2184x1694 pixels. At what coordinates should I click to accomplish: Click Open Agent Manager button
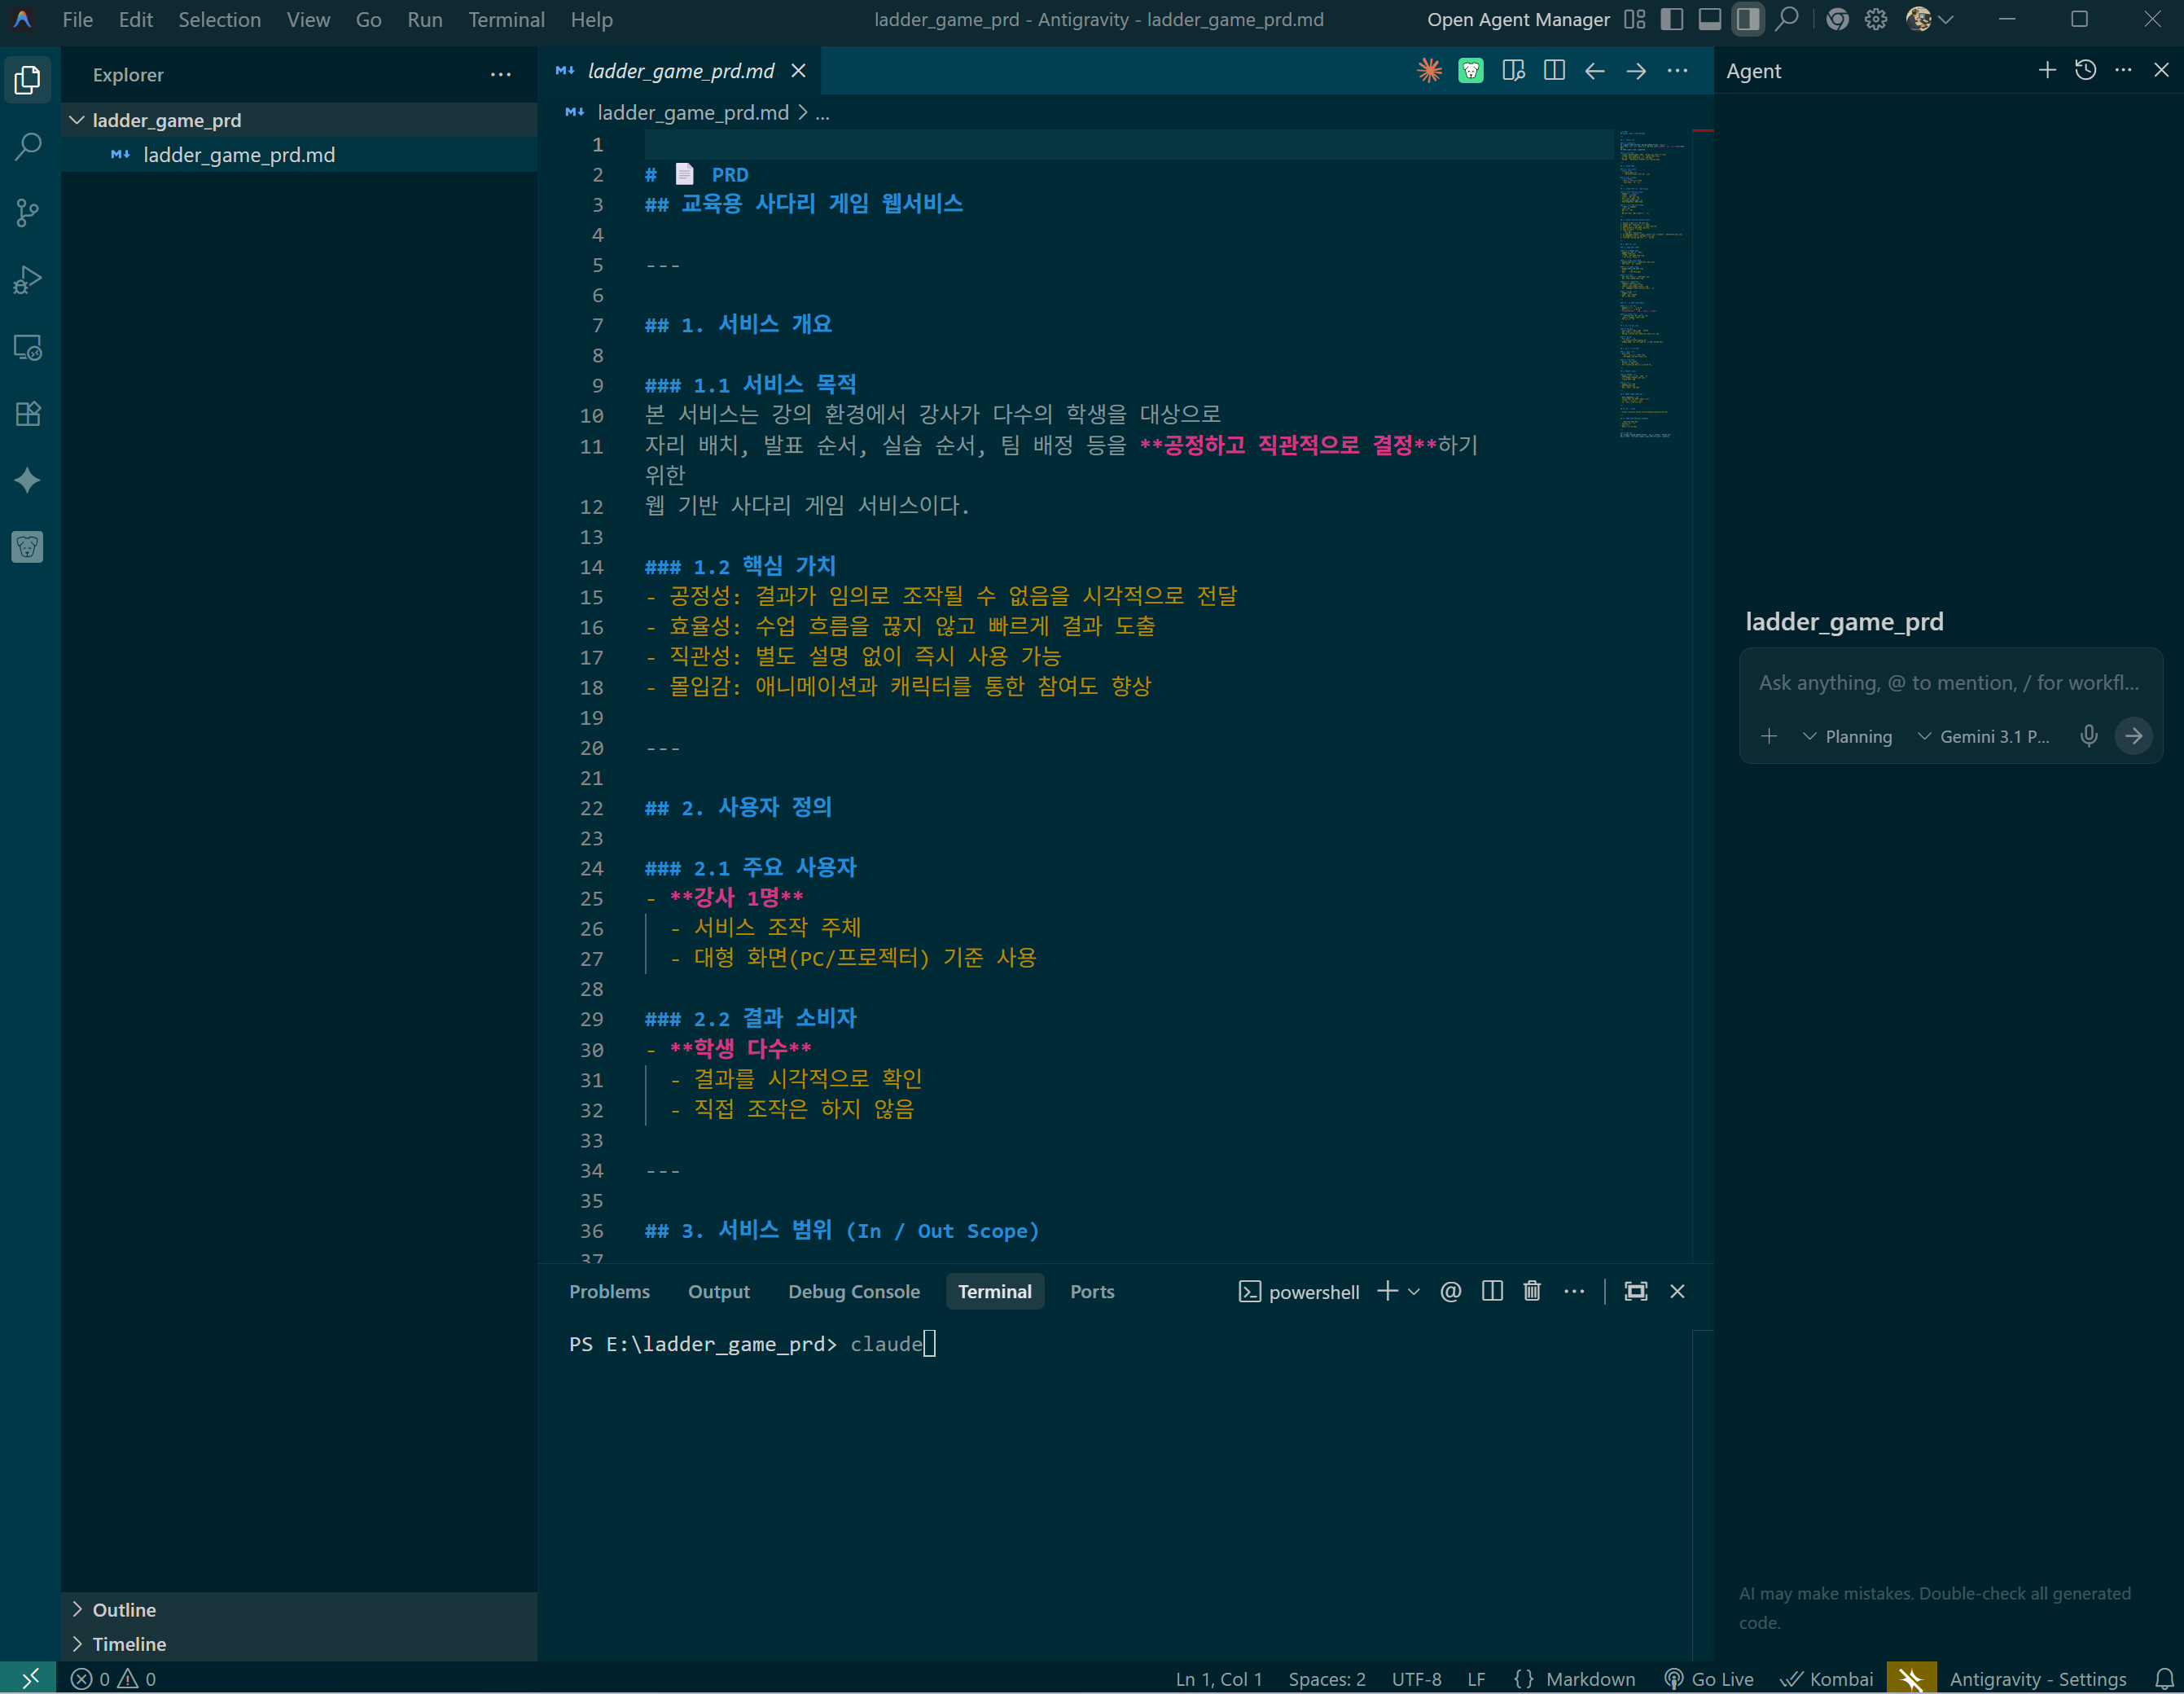[1517, 19]
